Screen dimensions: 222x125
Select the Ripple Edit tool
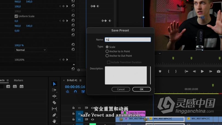pos(54,96)
